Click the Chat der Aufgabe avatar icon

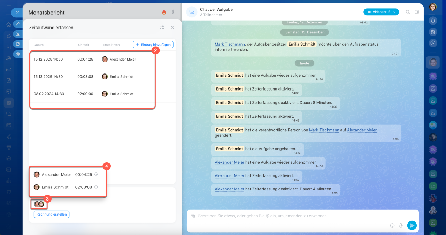click(192, 12)
